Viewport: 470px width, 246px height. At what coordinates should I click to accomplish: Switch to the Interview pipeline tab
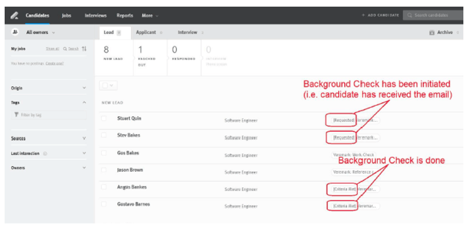(x=191, y=32)
